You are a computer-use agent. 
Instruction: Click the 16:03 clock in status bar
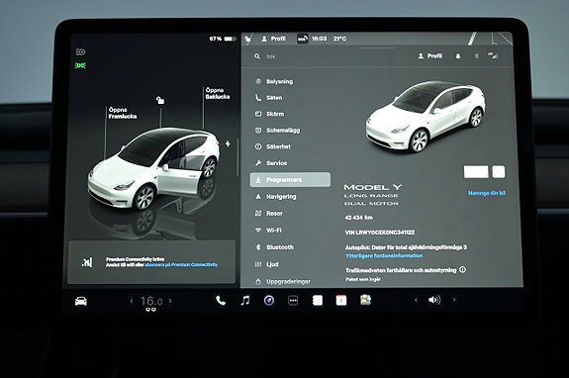click(319, 39)
